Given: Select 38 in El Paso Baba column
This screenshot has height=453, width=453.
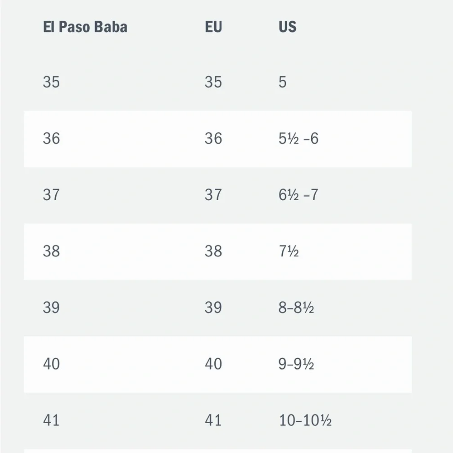Looking at the screenshot, I should coord(51,251).
